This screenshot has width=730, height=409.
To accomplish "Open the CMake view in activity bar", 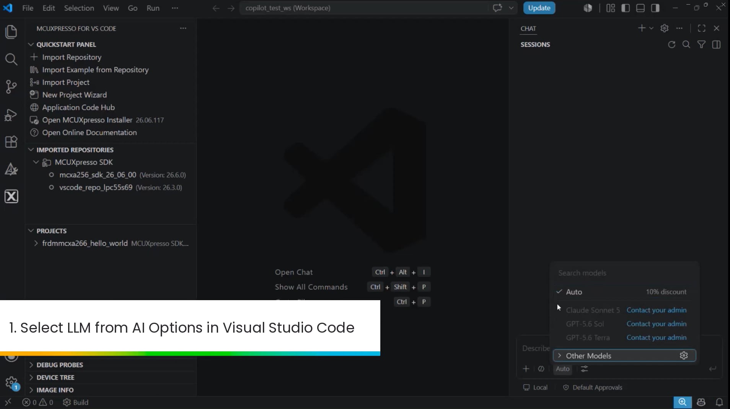I will click(11, 169).
